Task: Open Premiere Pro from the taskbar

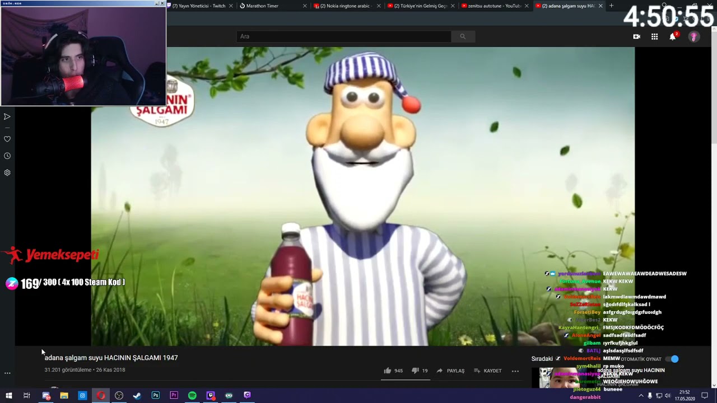Action: click(x=174, y=396)
